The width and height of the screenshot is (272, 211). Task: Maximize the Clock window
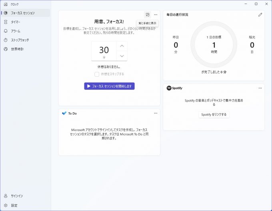[256, 4]
